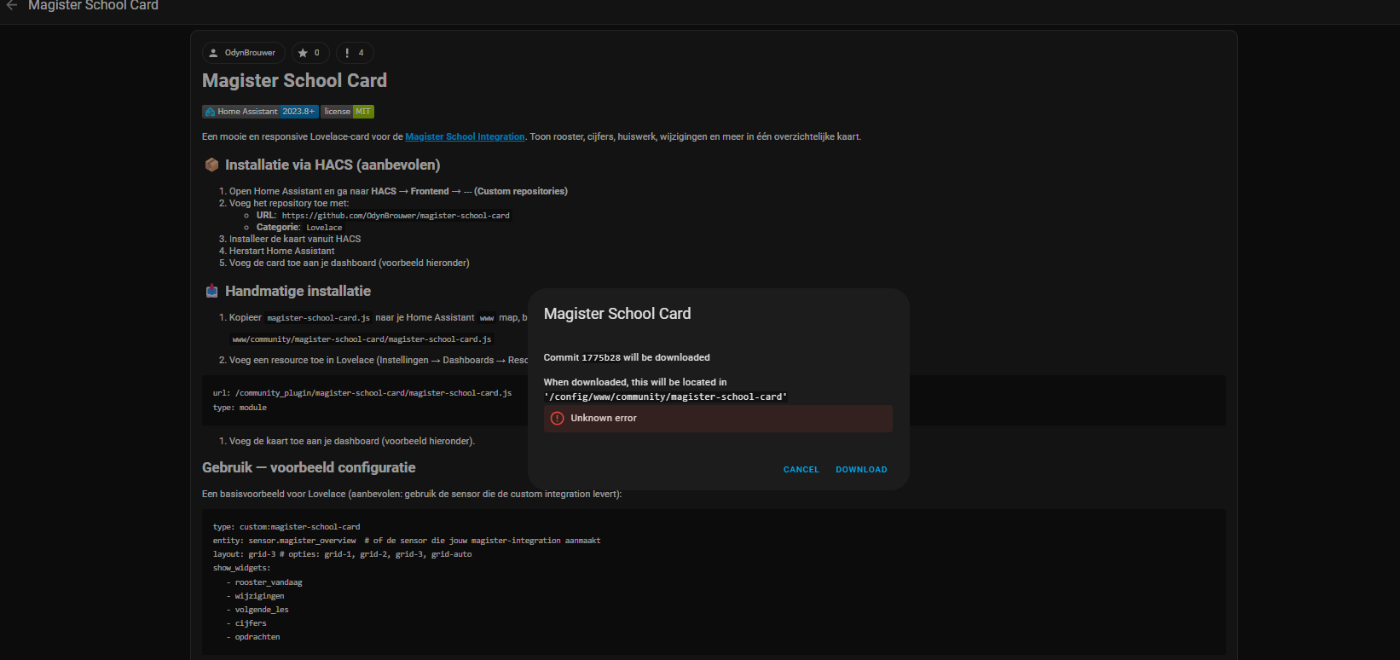This screenshot has width=1400, height=660.
Task: Click the '- opdrachten' code line
Action: tap(253, 637)
